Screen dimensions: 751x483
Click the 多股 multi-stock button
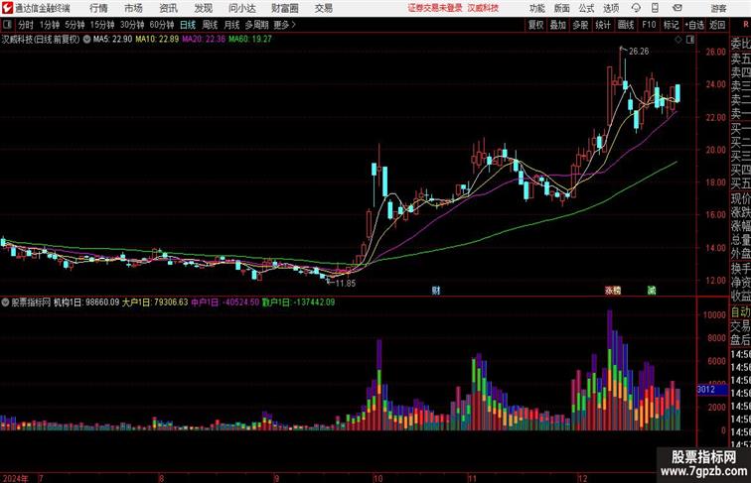pyautogui.click(x=580, y=25)
